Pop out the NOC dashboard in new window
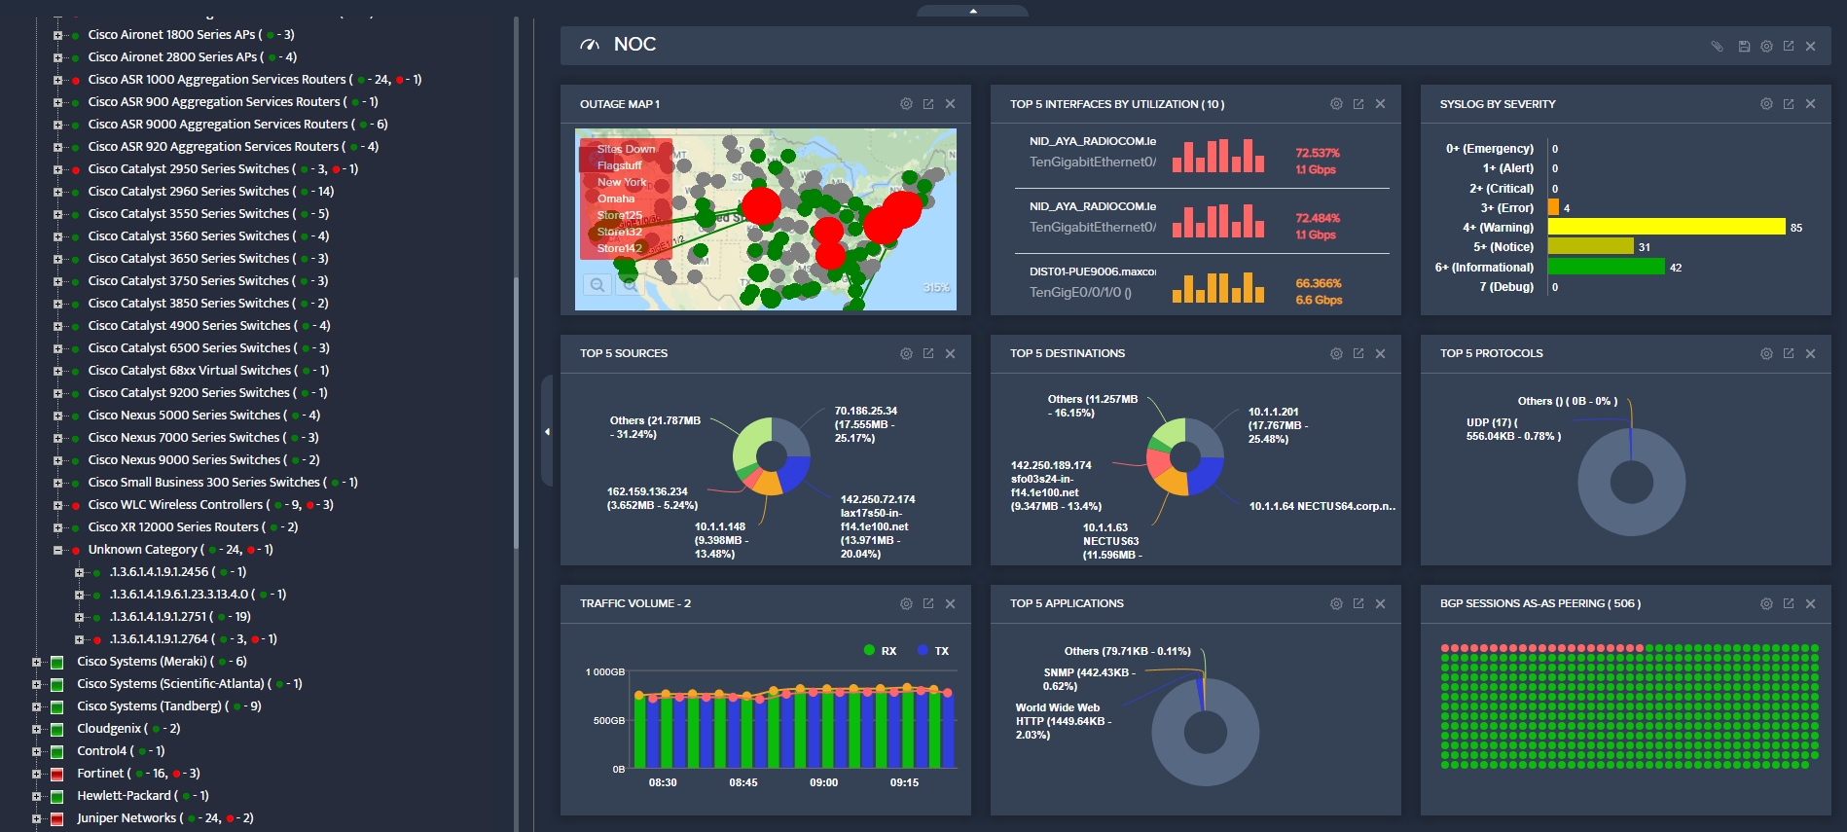Screen dimensions: 1847x832 (x=1789, y=46)
